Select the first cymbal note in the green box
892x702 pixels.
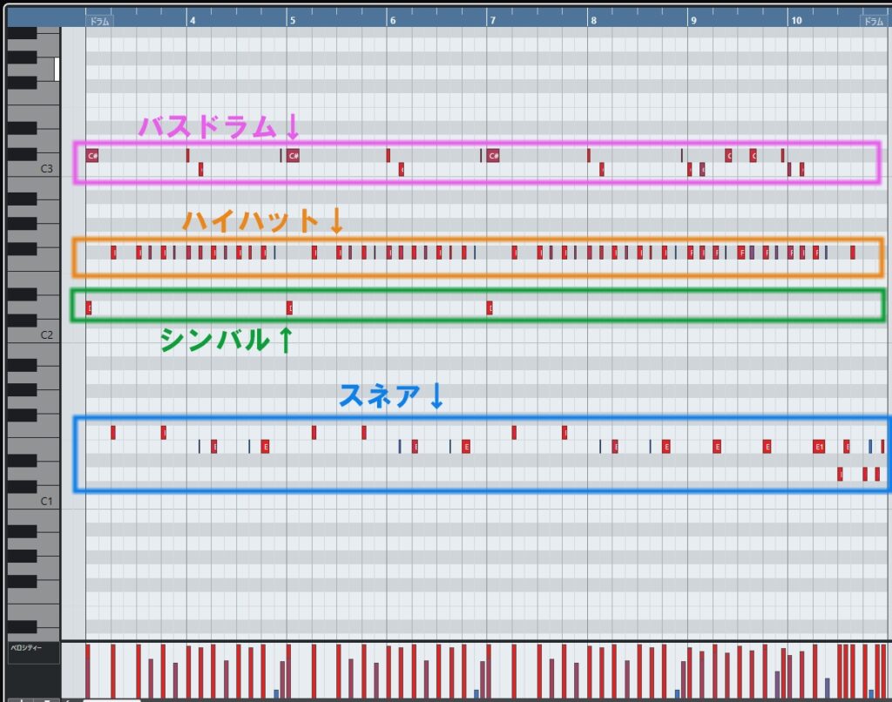(x=87, y=307)
